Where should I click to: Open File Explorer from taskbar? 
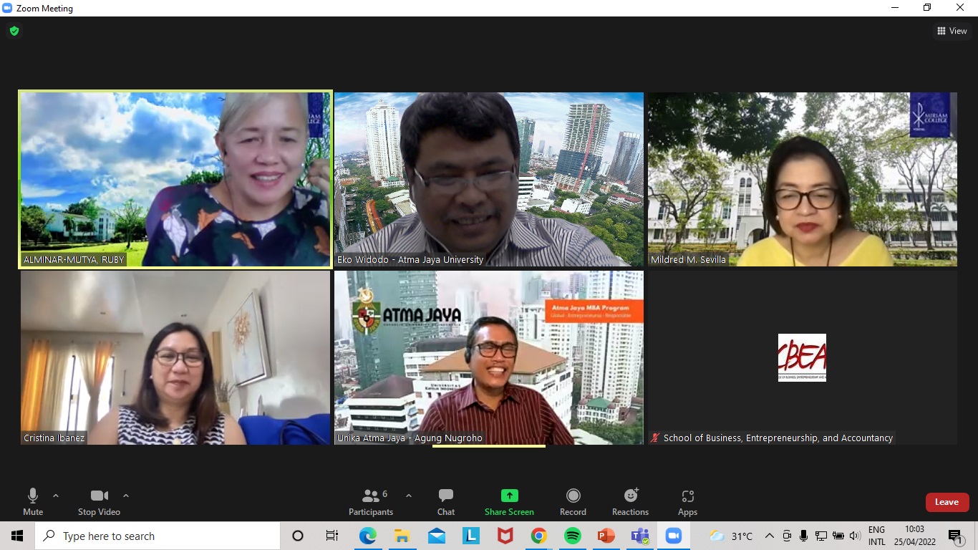(402, 536)
